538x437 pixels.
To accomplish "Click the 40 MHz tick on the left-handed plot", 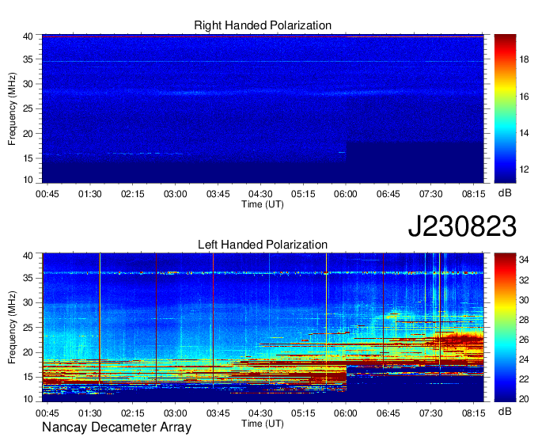I will pos(28,256).
